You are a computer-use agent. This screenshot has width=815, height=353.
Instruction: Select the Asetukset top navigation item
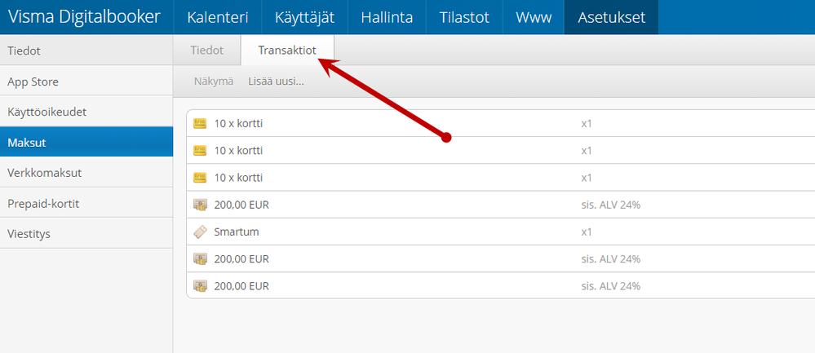612,17
